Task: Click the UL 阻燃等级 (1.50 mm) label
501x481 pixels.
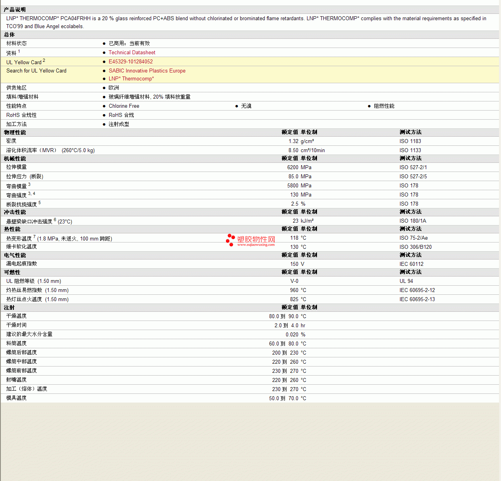Action: point(34,281)
